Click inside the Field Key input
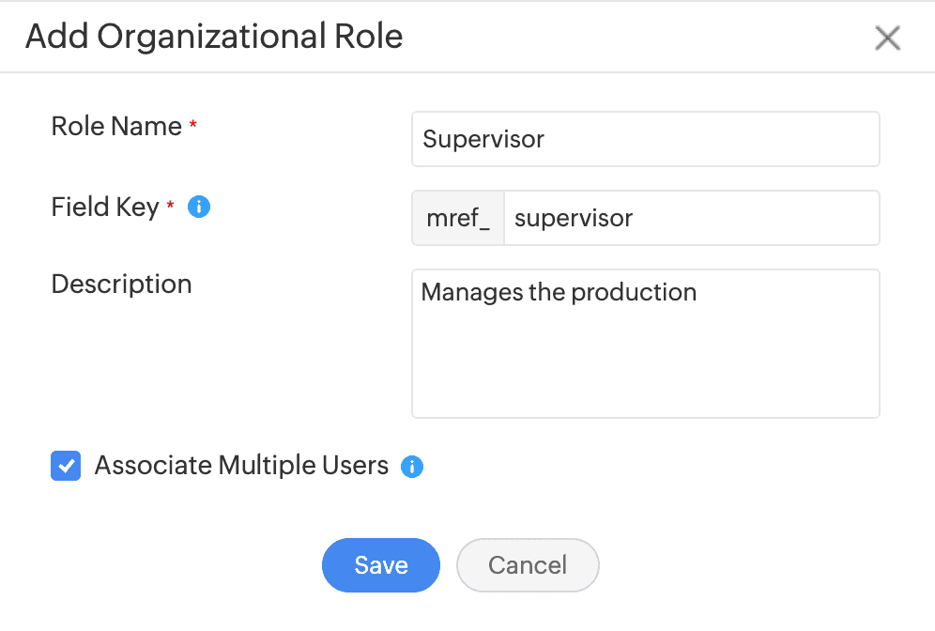 click(692, 217)
